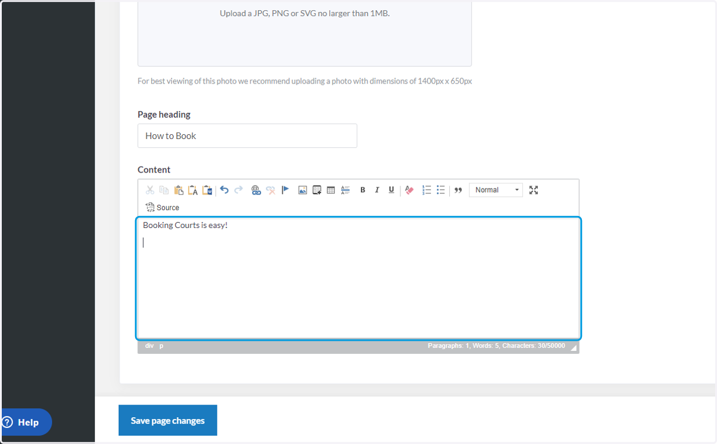
Task: Toggle underline formatting
Action: click(x=391, y=190)
